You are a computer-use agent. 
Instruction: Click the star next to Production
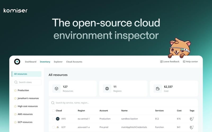[15, 90]
